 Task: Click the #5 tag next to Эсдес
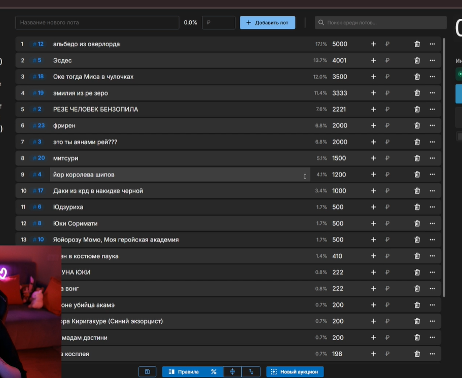point(37,60)
